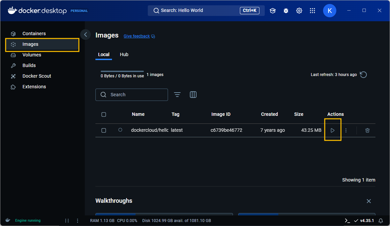Click the disk usage bar above bytes in use

[122, 71]
